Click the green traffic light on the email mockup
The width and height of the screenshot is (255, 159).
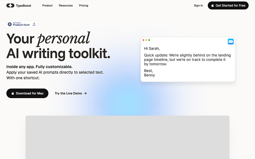click(x=149, y=40)
